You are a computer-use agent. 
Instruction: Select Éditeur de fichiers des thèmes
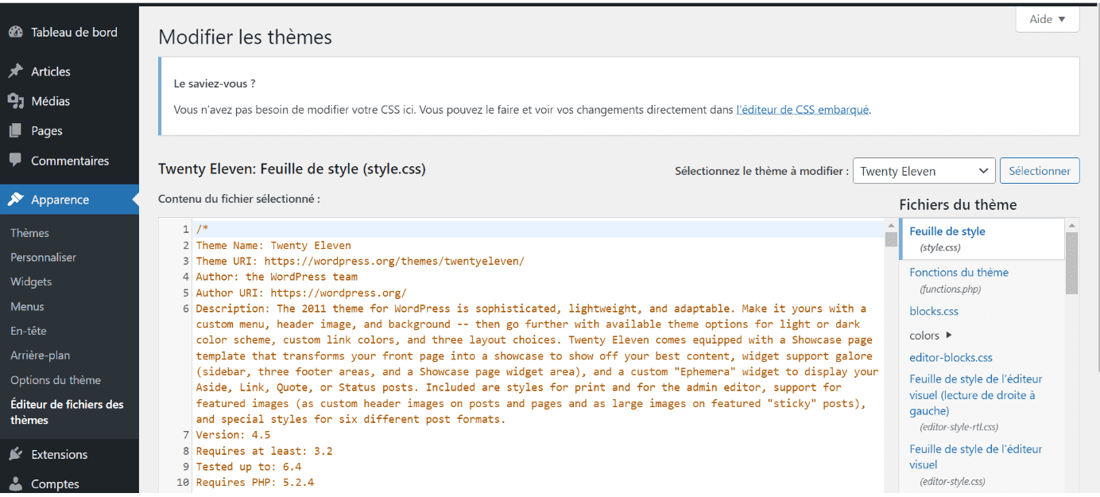click(x=67, y=412)
